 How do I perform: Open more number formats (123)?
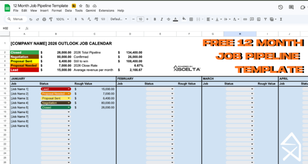[x=103, y=19]
